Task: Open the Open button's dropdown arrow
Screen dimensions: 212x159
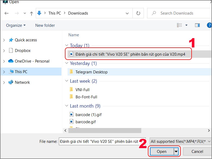Action: click(x=176, y=151)
